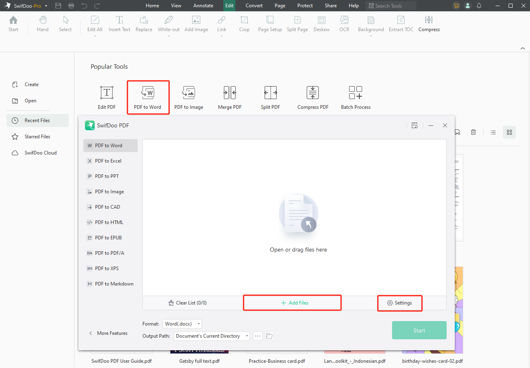
Task: Open the Home menu tab
Action: [152, 6]
